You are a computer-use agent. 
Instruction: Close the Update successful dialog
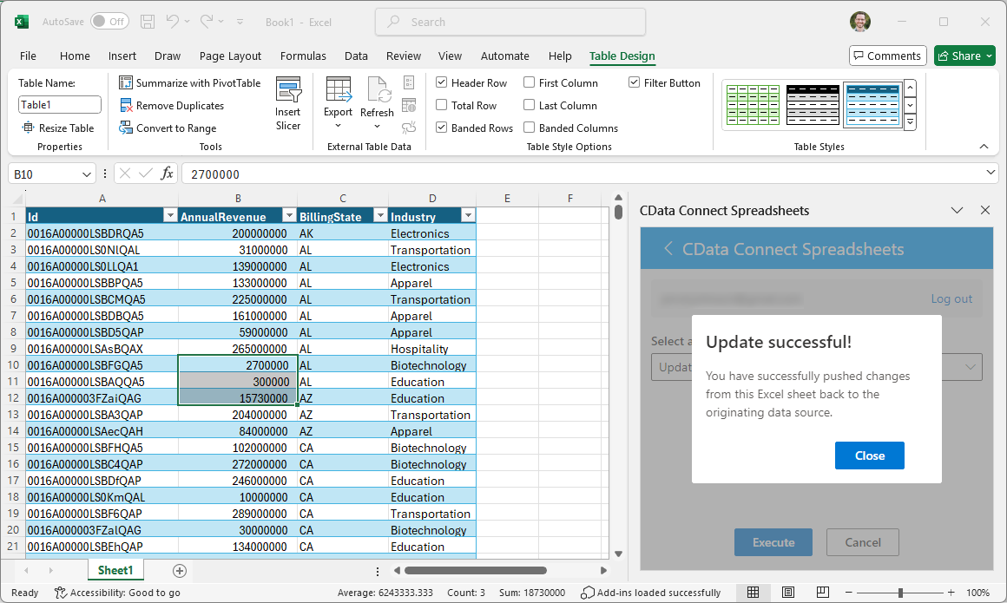pos(869,456)
